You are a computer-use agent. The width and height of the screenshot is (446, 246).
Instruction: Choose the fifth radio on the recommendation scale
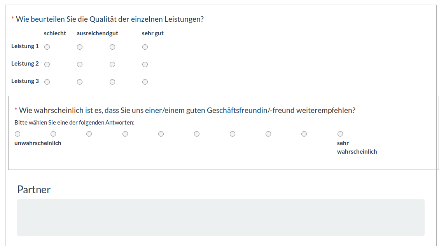click(x=161, y=134)
